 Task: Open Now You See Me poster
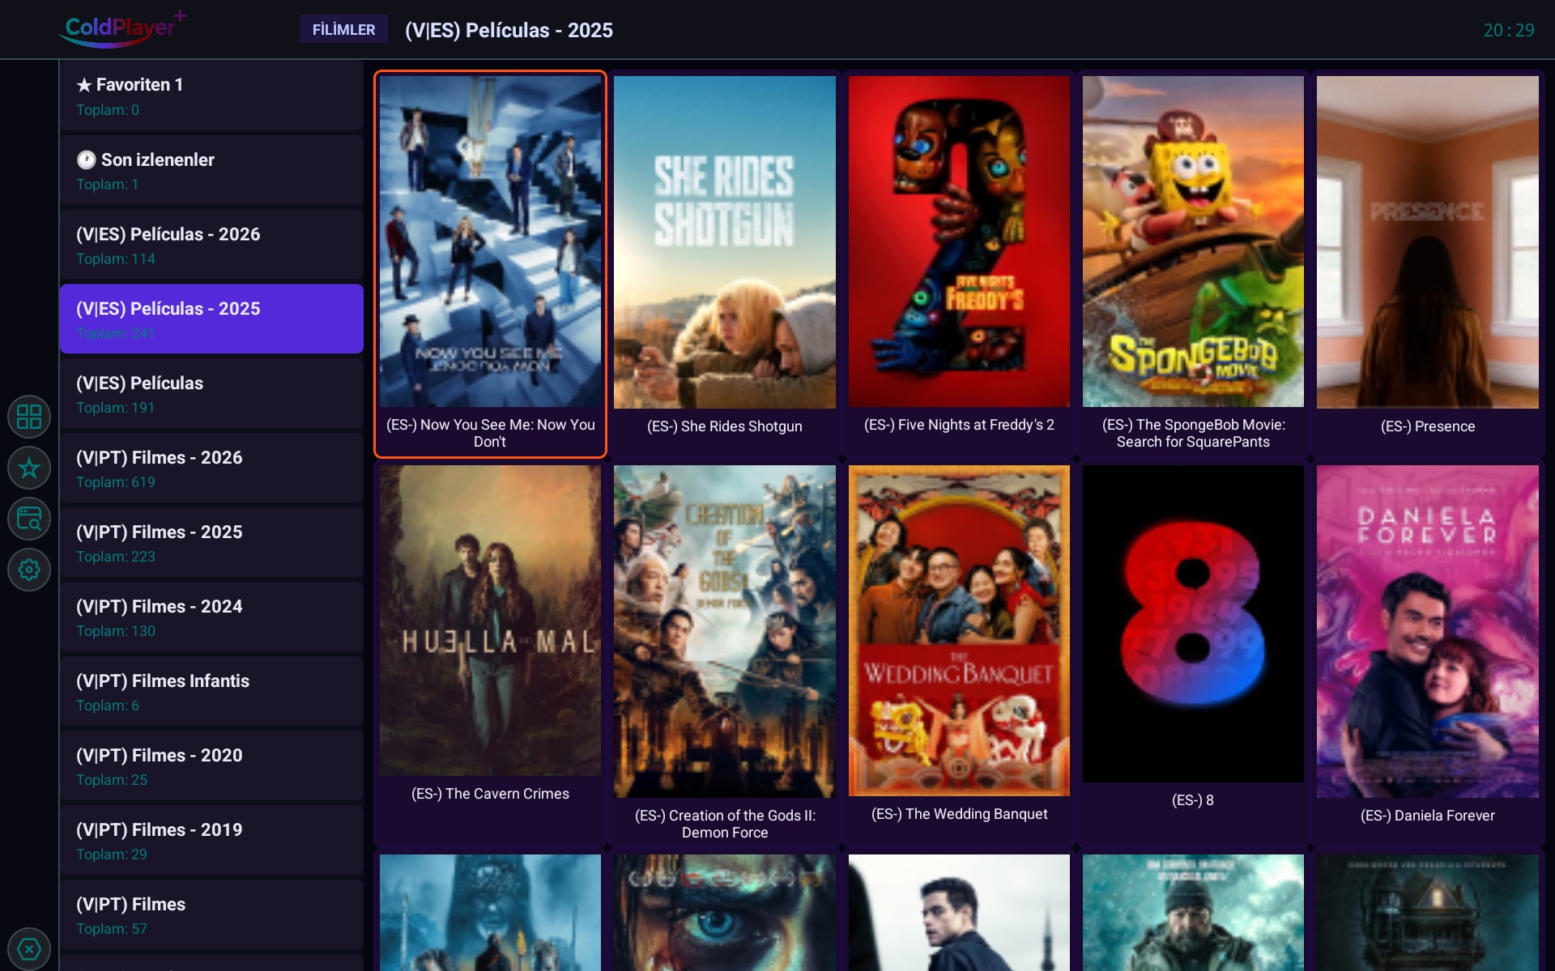(x=490, y=241)
